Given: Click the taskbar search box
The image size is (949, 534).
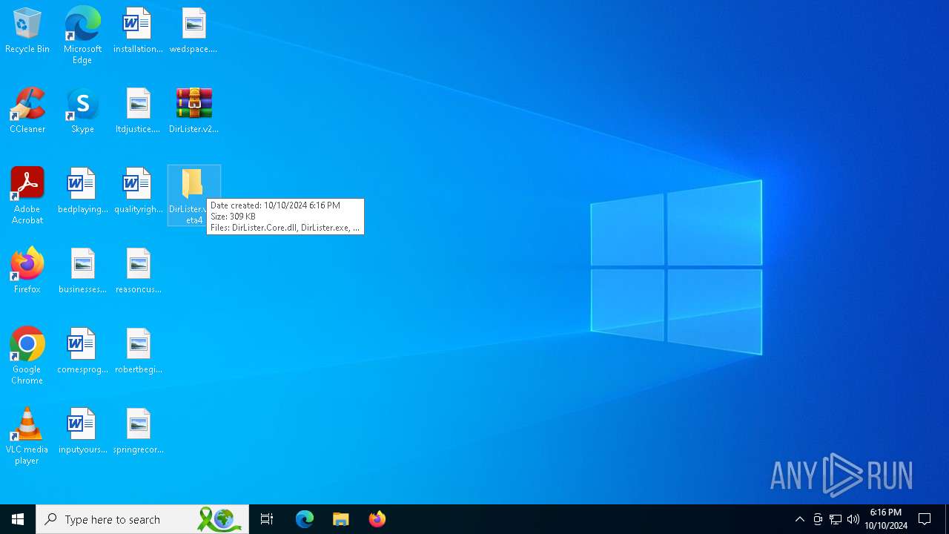Looking at the screenshot, I should pos(142,519).
